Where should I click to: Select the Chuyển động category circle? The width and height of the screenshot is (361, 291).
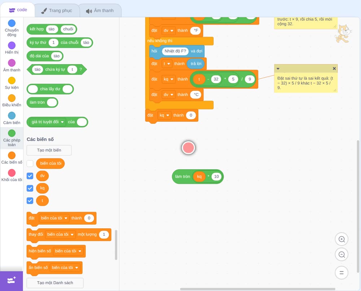[12, 23]
